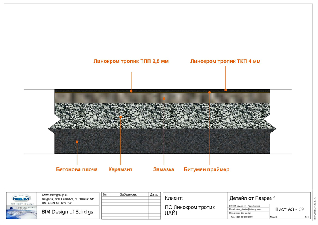Click the 'Битумен праймер' label
The image size is (318, 225).
pyautogui.click(x=207, y=169)
